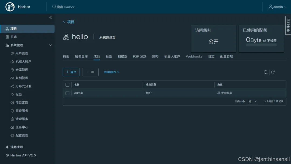Click the 系统管理 administration icon
Image resolution: width=291 pixels, height=164 pixels.
[x=7, y=45]
